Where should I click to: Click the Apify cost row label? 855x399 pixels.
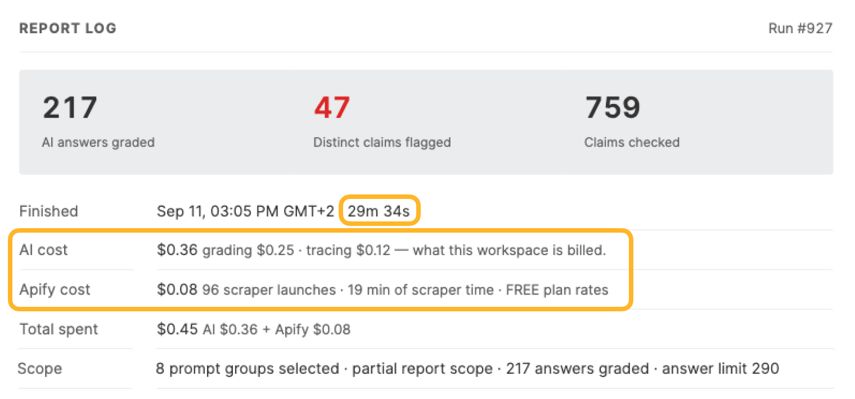(55, 290)
